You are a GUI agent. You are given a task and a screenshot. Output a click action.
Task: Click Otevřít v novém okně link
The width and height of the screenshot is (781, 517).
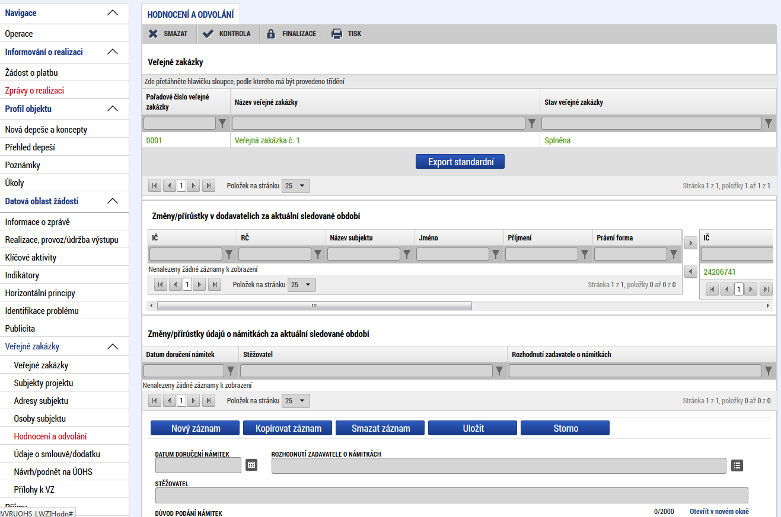pos(719,511)
